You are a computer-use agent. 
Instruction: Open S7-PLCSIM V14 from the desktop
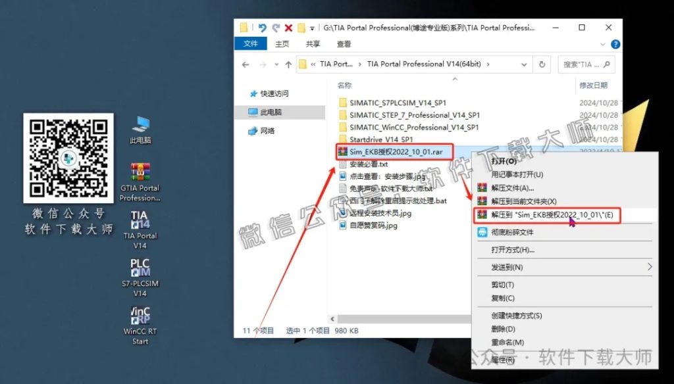[139, 272]
